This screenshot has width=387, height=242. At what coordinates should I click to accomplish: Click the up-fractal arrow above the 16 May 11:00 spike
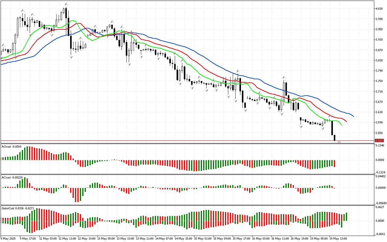(x=284, y=77)
